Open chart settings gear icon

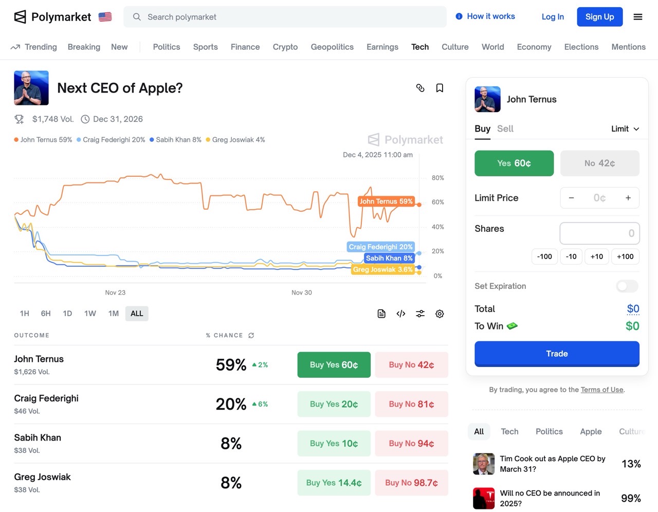[440, 314]
